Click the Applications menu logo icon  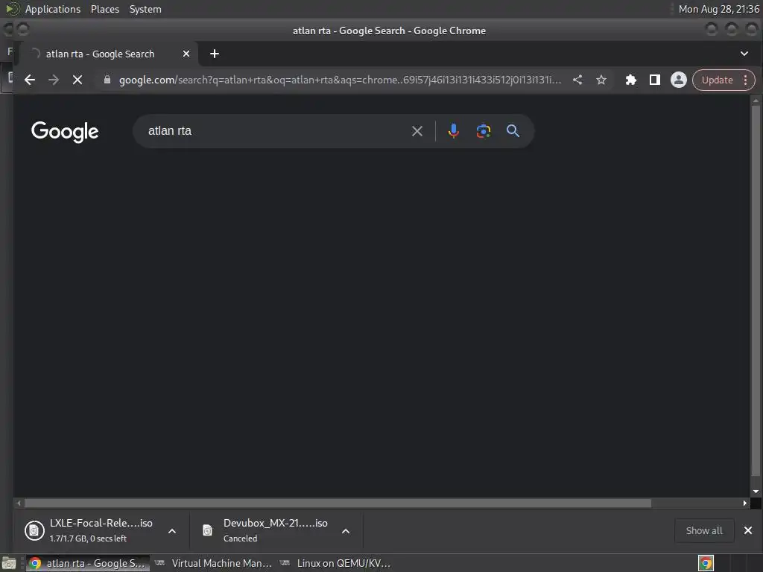13,9
